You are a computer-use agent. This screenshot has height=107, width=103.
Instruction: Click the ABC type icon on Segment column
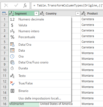point(11,13)
